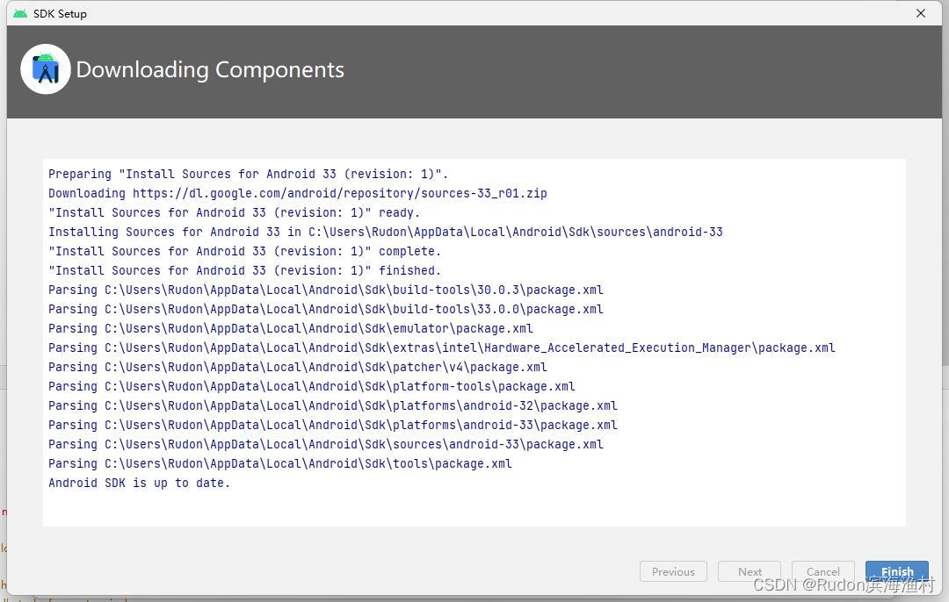Click the Android logo in the header
This screenshot has height=602, width=949.
45,68
